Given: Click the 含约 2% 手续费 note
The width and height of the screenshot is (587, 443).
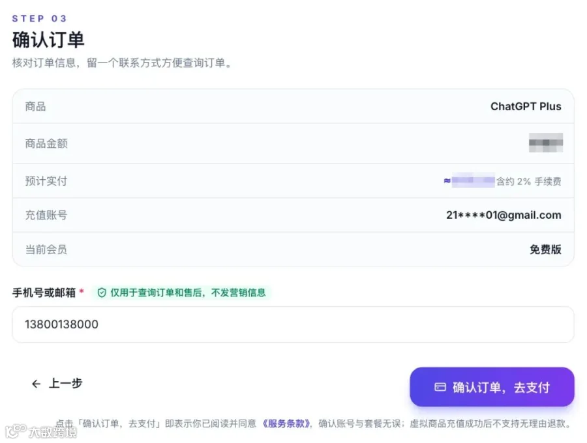Looking at the screenshot, I should (x=528, y=182).
